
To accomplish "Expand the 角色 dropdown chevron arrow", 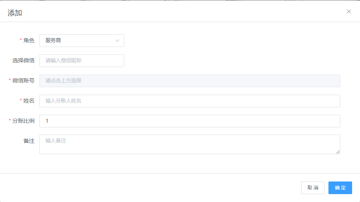I will tap(117, 41).
